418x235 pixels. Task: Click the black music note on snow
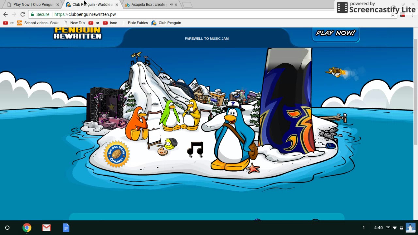click(195, 149)
